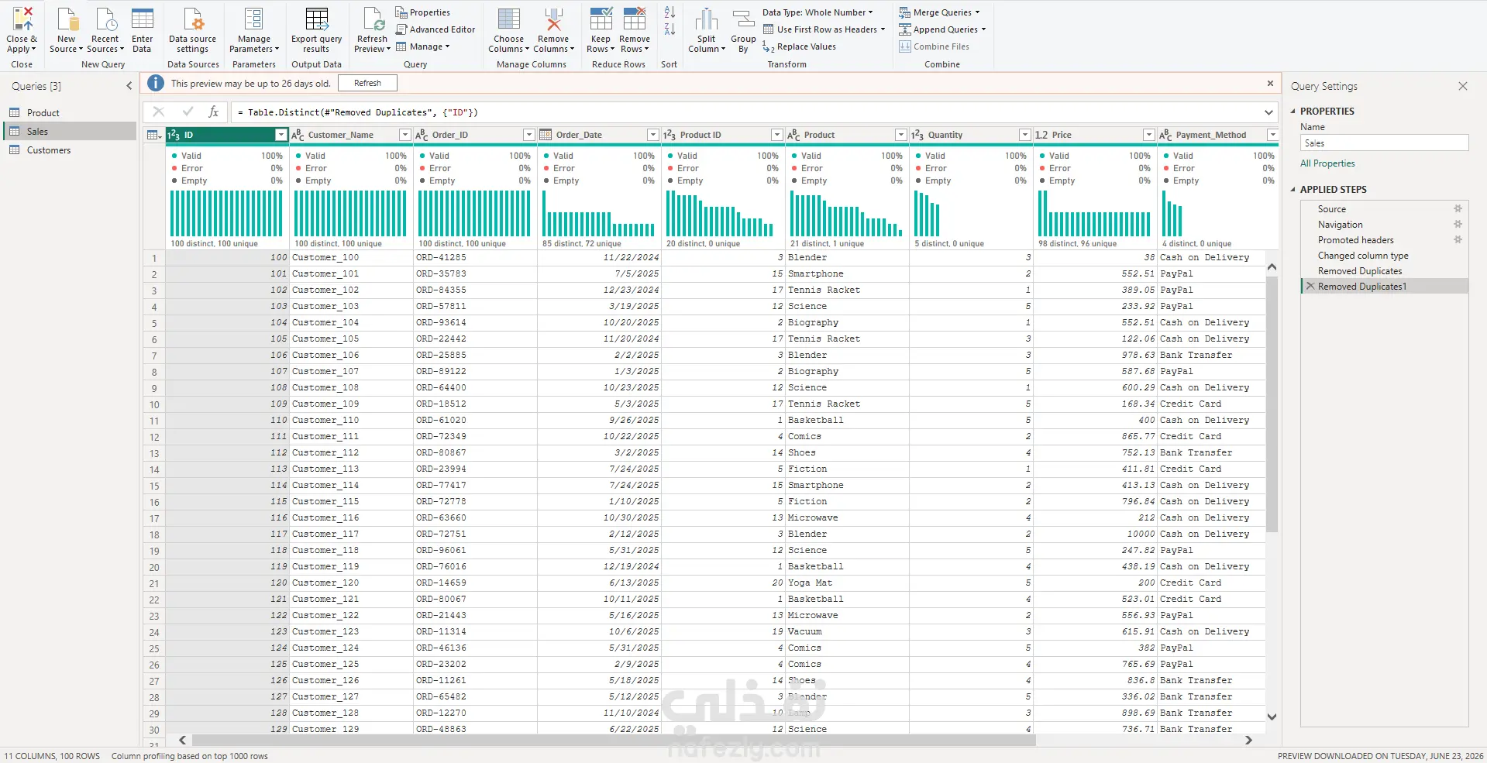
Task: Click the formula bar text
Action: tap(357, 112)
